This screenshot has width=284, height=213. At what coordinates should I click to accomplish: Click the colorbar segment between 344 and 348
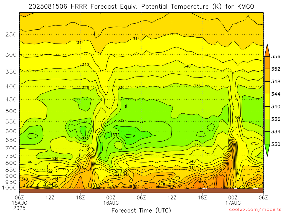click(267, 88)
